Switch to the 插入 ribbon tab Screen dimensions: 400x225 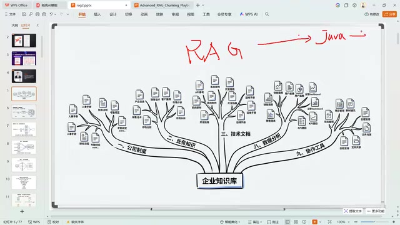[97, 14]
